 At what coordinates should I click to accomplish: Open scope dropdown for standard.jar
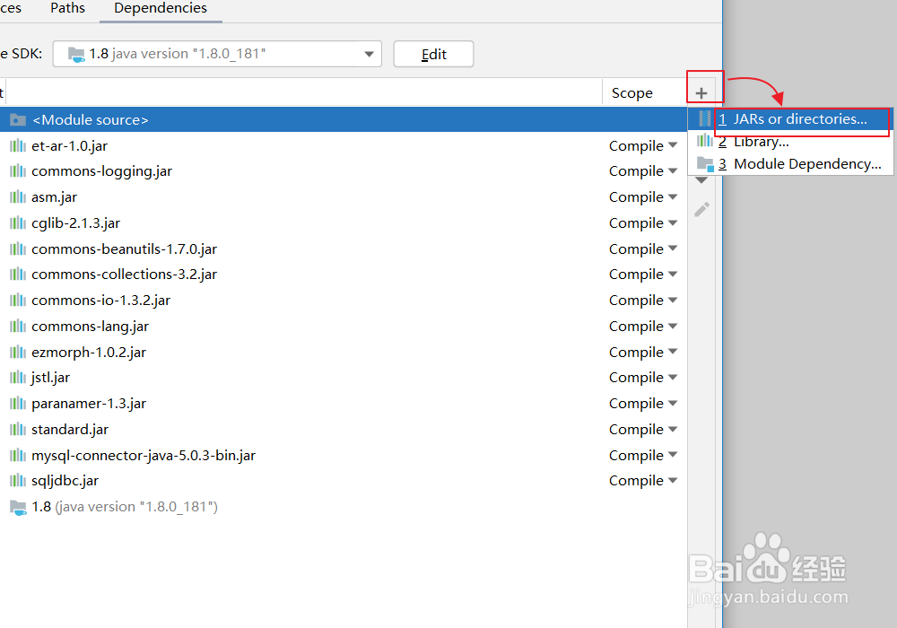[673, 429]
